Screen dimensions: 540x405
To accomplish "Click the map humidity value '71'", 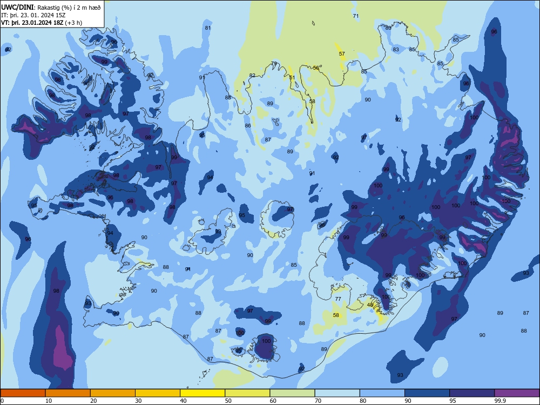I will (356, 16).
